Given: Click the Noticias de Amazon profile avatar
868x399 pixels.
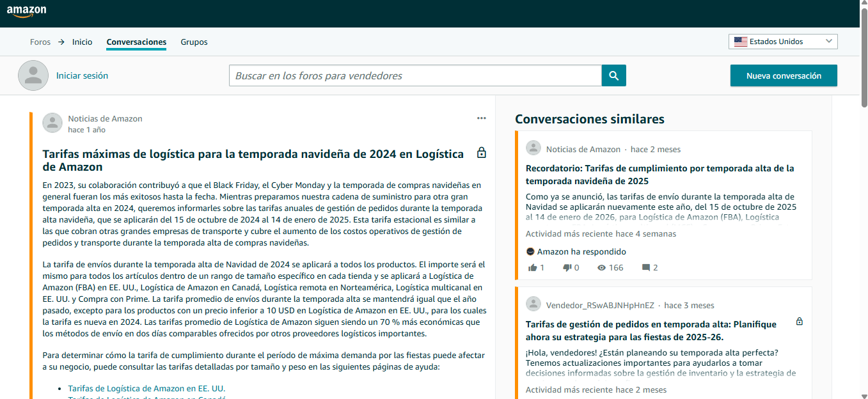Looking at the screenshot, I should click(x=52, y=122).
